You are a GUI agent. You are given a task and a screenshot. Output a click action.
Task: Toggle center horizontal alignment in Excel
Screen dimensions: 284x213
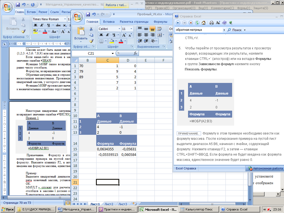pos(146,35)
